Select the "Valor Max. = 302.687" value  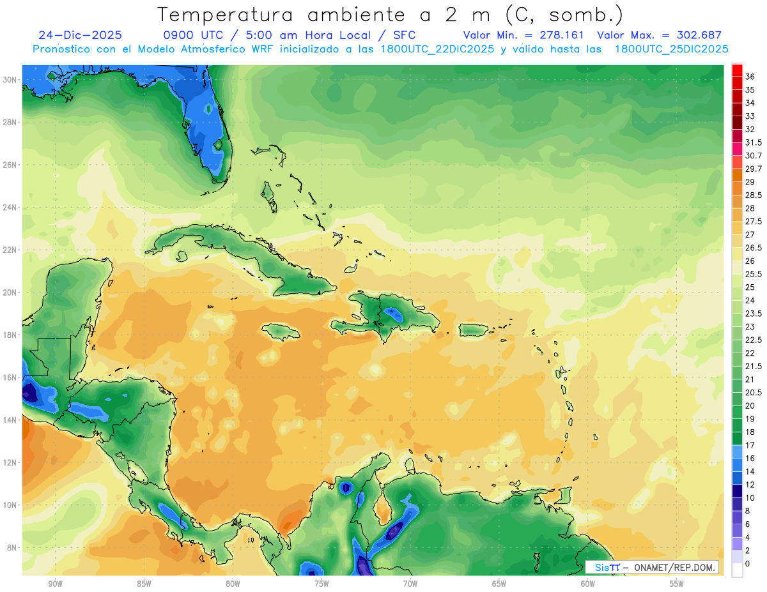pyautogui.click(x=660, y=35)
